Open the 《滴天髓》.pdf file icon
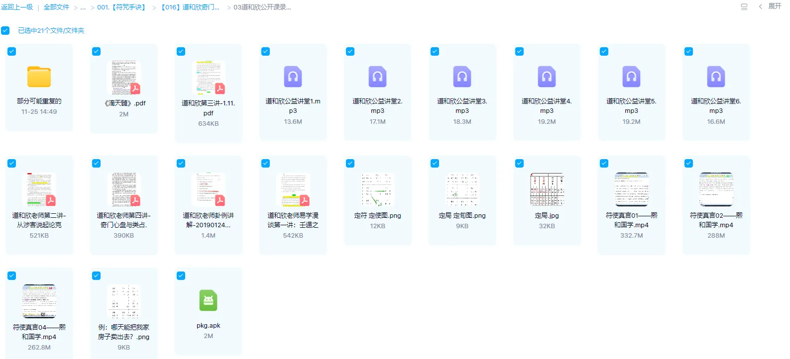 coord(123,78)
